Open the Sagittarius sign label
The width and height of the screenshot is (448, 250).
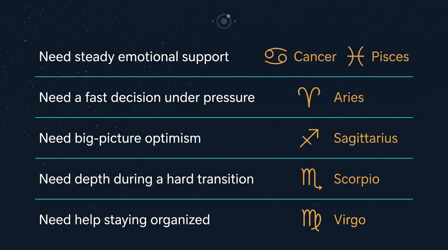point(366,139)
